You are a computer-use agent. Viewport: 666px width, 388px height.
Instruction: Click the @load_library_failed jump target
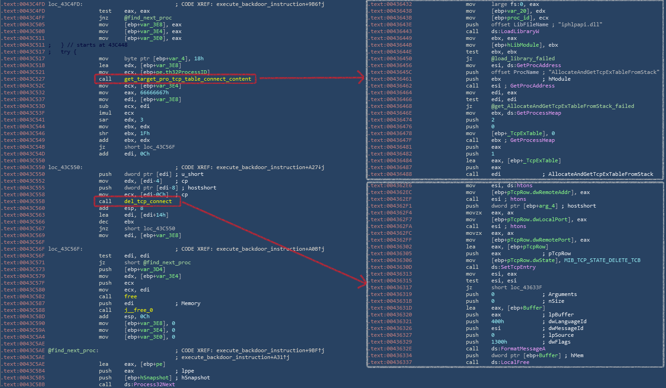(523, 58)
